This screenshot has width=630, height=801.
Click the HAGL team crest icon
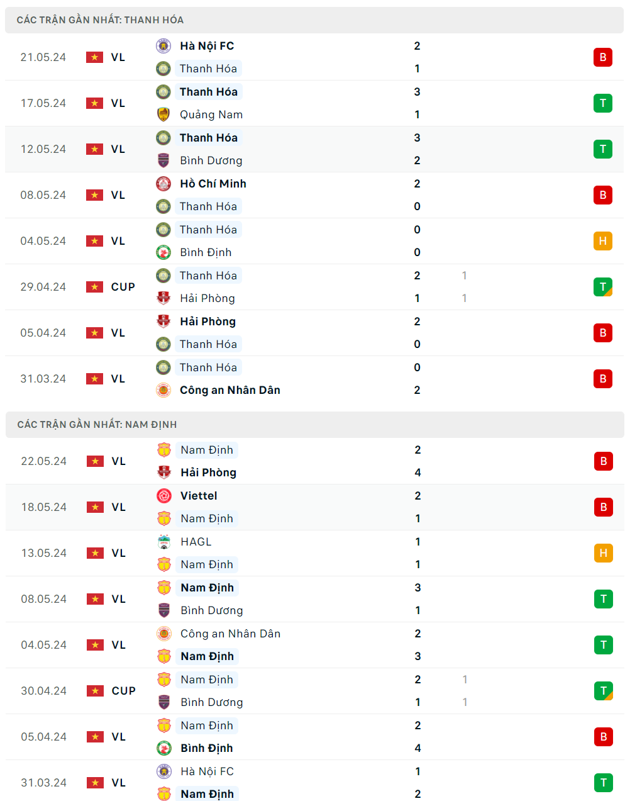click(164, 542)
